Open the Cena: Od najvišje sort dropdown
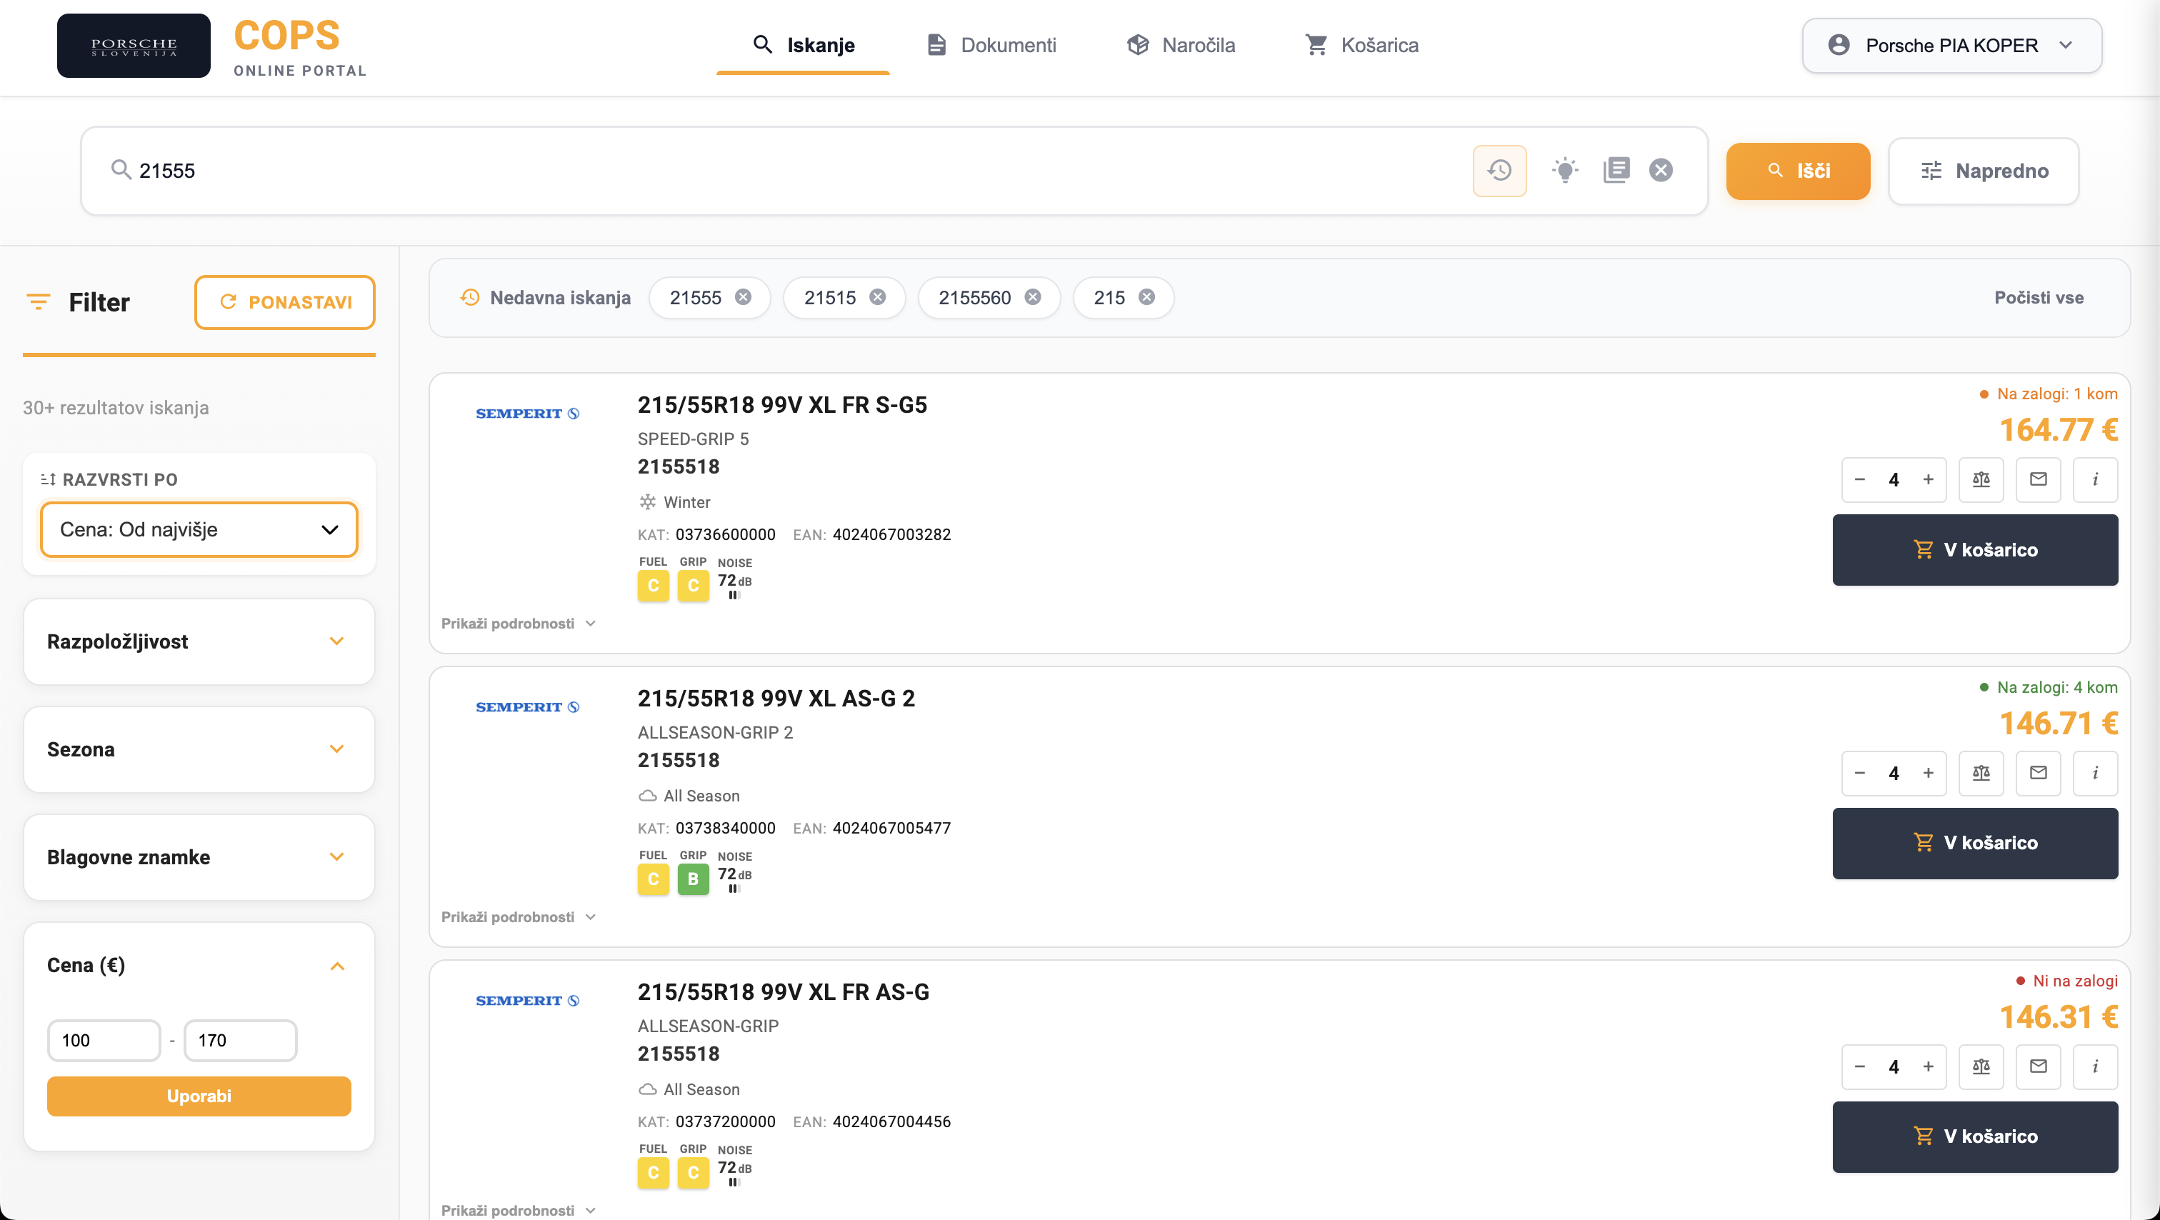Viewport: 2160px width, 1220px height. [x=199, y=529]
